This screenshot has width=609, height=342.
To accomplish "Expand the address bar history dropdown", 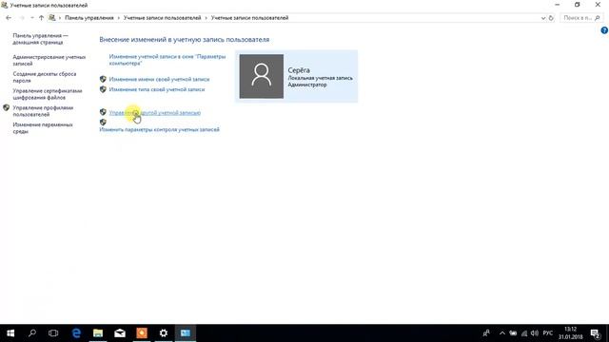I will point(543,18).
